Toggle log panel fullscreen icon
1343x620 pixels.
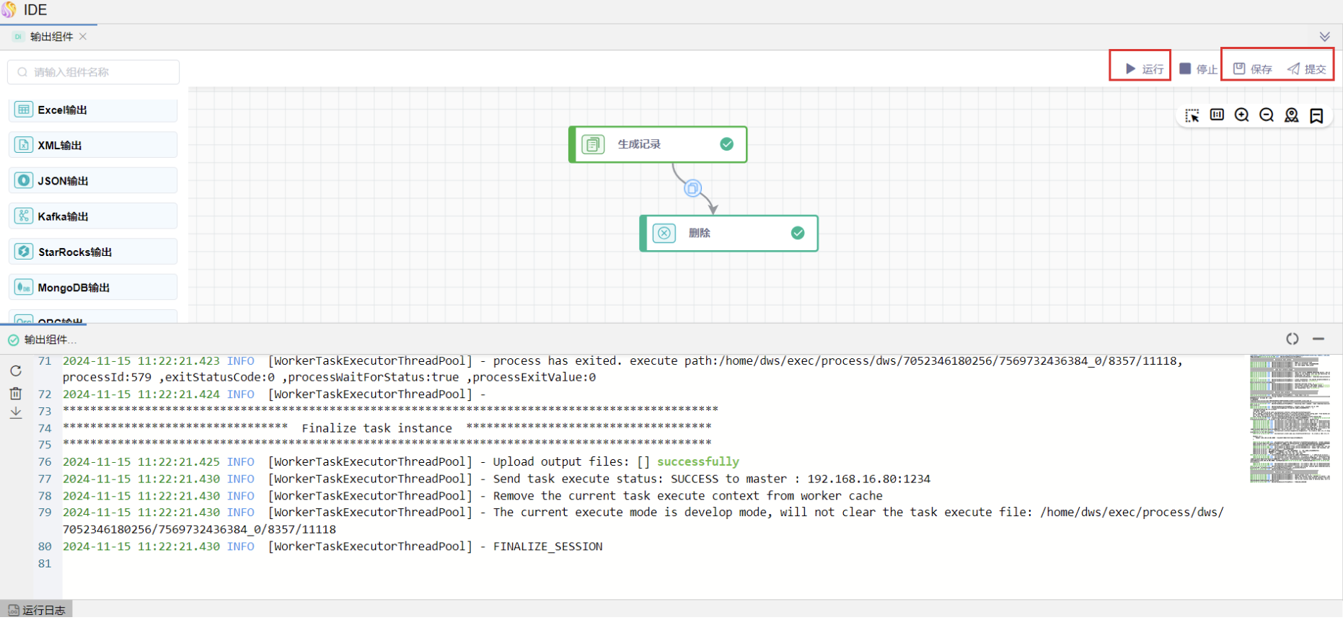[1292, 339]
